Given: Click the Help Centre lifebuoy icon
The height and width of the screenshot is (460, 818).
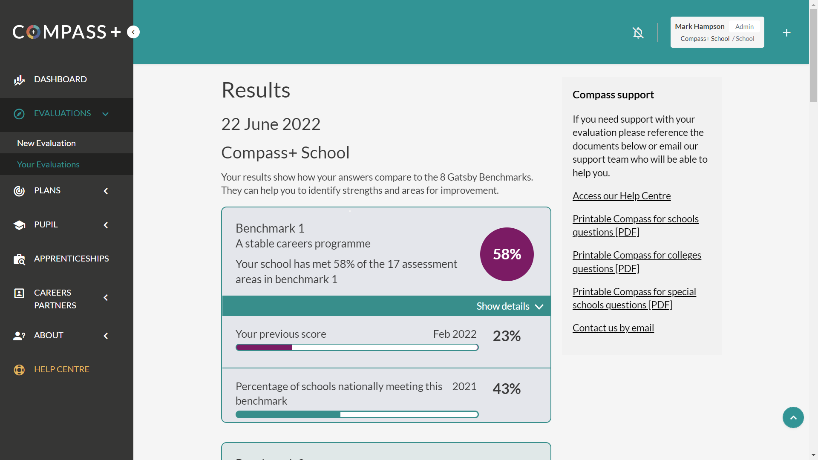Looking at the screenshot, I should pyautogui.click(x=19, y=370).
